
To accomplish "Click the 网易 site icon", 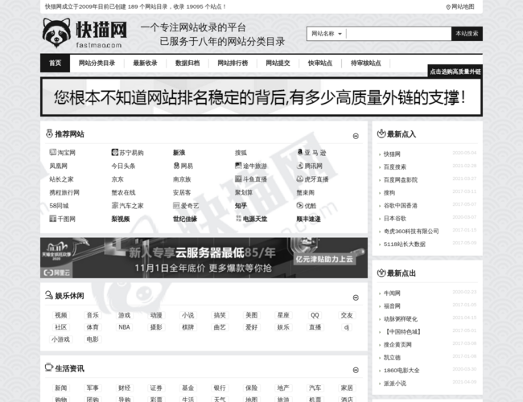I will click(176, 166).
